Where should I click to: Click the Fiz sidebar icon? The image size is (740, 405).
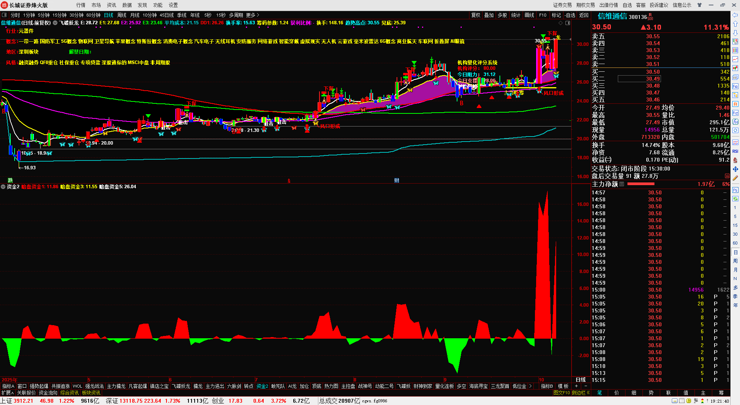[735, 113]
